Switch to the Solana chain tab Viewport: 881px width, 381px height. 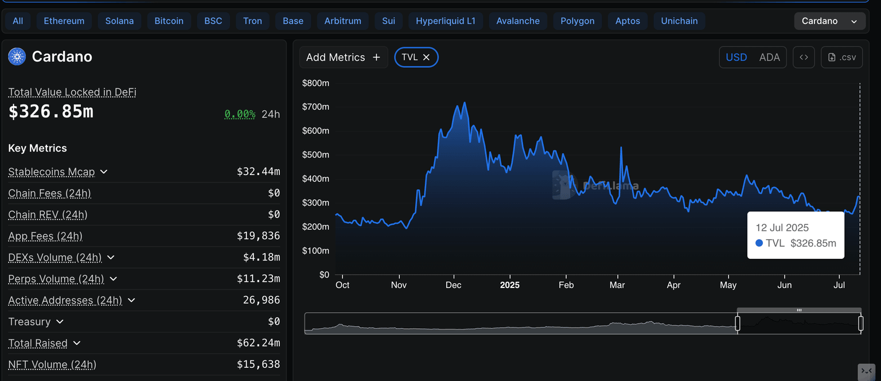(x=119, y=21)
